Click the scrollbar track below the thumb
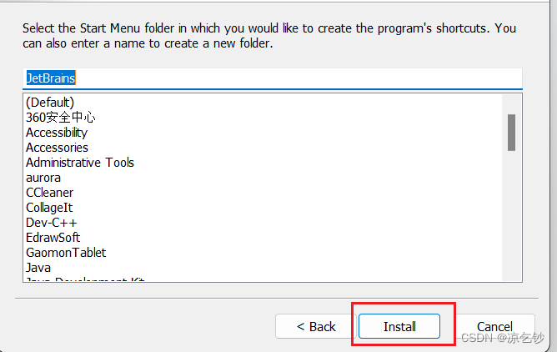The width and height of the screenshot is (557, 352). coord(511,216)
